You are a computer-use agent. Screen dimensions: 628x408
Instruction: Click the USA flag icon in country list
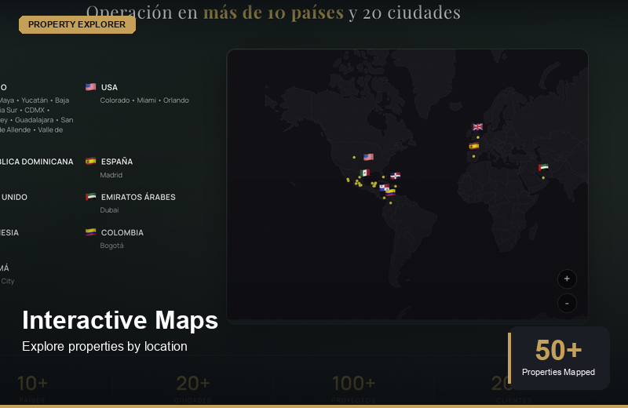[x=90, y=87]
